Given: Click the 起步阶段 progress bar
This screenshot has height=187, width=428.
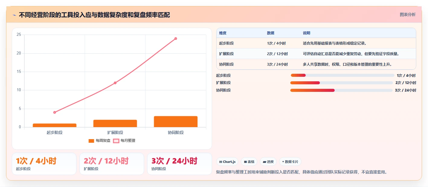Looking at the screenshot, I should click(343, 75).
